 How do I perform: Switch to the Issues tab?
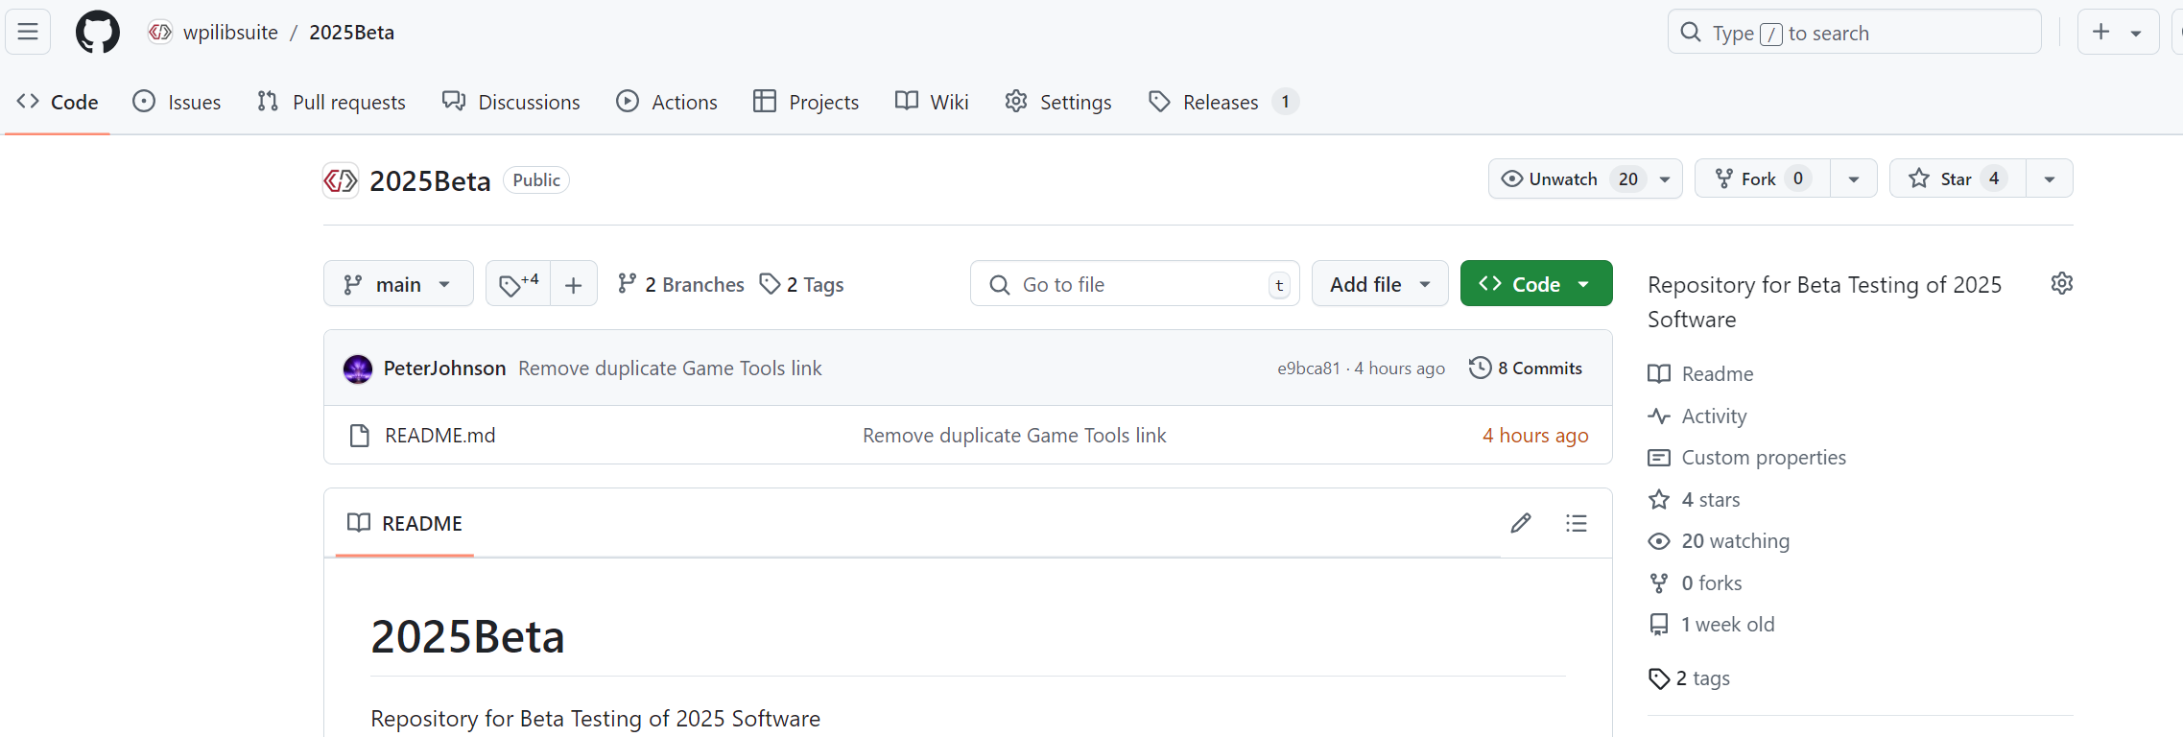click(178, 102)
